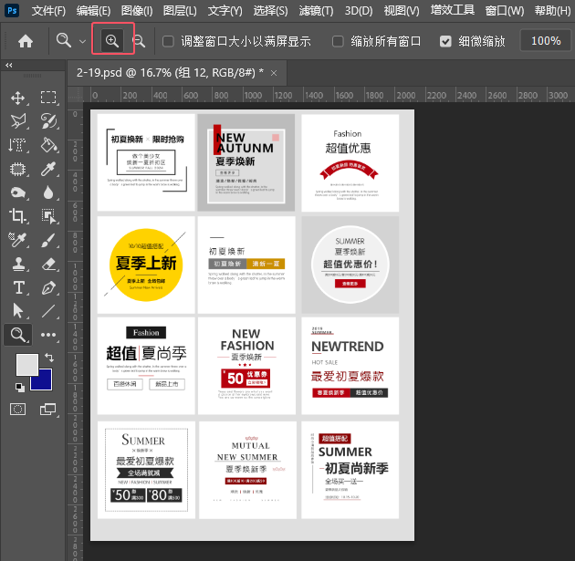Open the Zoom tool preset dropdown arrow
This screenshot has width=575, height=561.
(83, 42)
